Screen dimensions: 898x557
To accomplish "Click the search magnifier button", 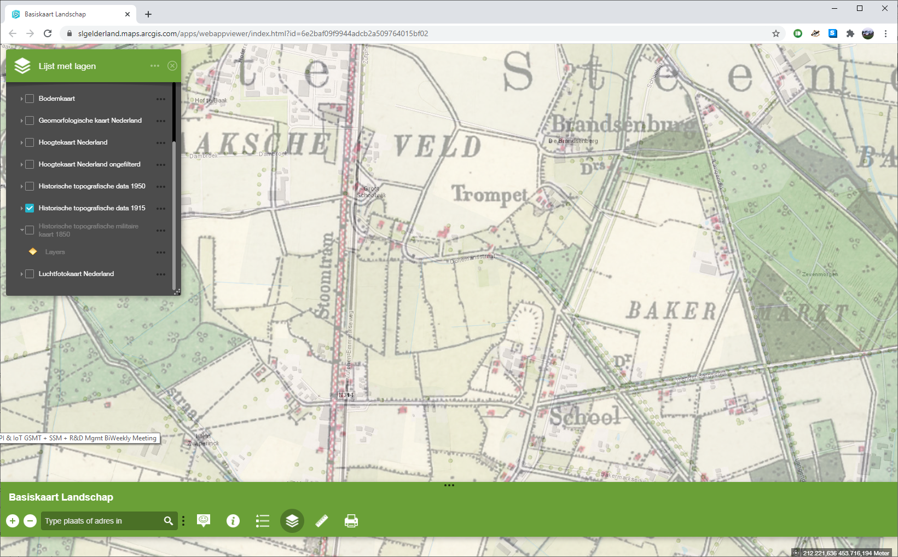I will coord(169,521).
